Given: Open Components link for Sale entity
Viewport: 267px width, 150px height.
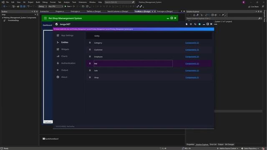Looking at the screenshot, I should (x=192, y=70).
